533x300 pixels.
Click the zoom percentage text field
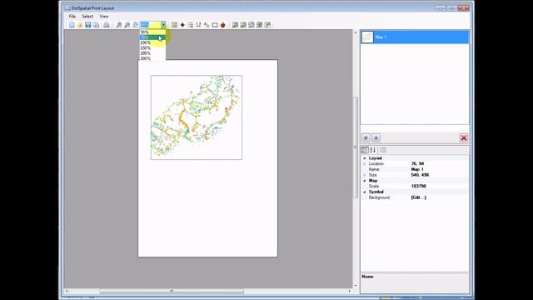tap(150, 25)
